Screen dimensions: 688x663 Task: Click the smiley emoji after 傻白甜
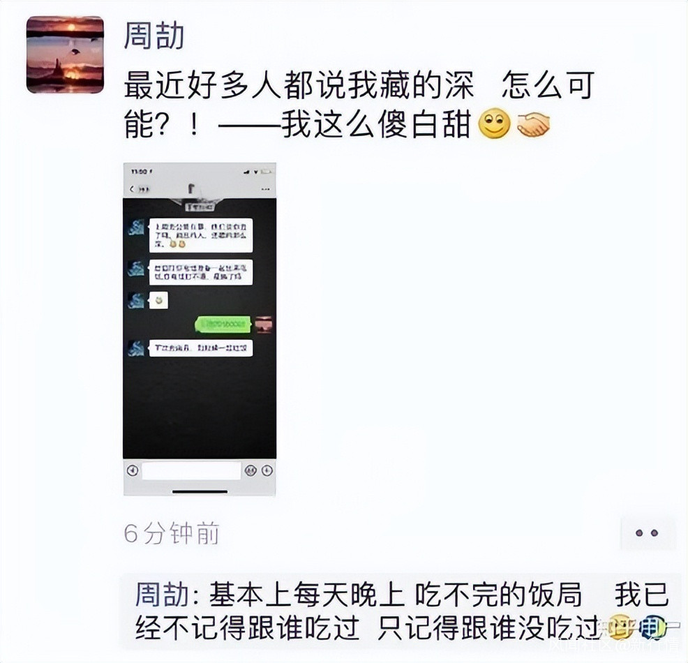(x=493, y=125)
